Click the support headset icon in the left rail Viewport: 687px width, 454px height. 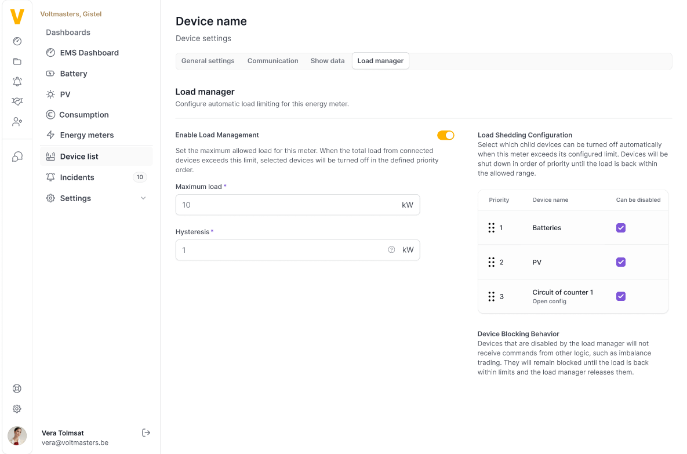click(x=17, y=157)
